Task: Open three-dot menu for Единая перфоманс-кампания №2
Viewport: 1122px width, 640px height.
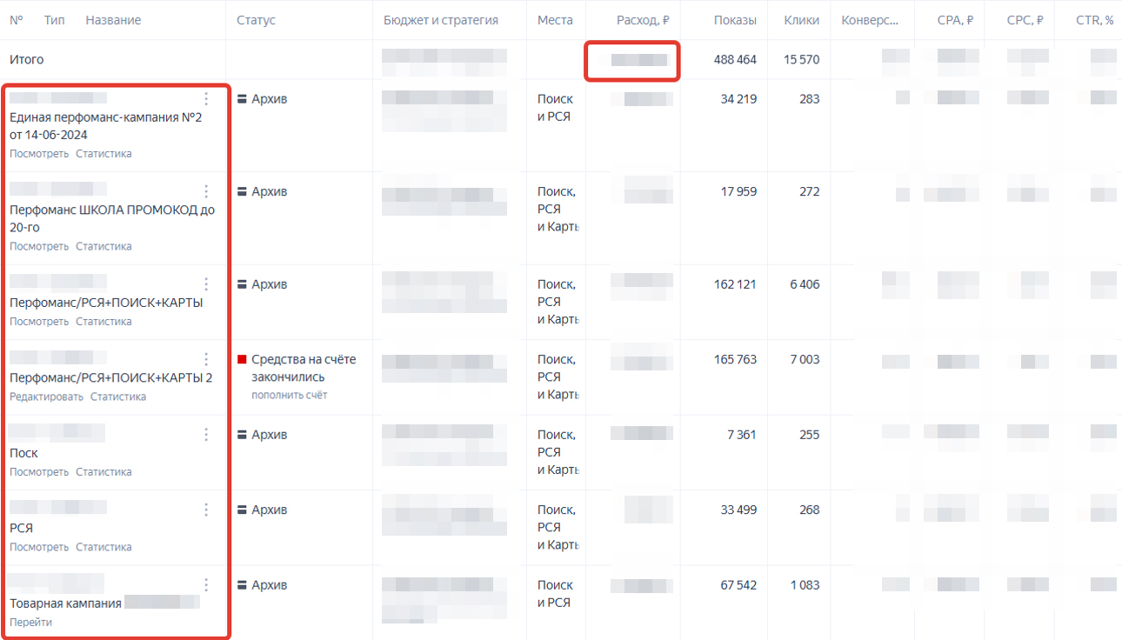Action: pos(206,98)
